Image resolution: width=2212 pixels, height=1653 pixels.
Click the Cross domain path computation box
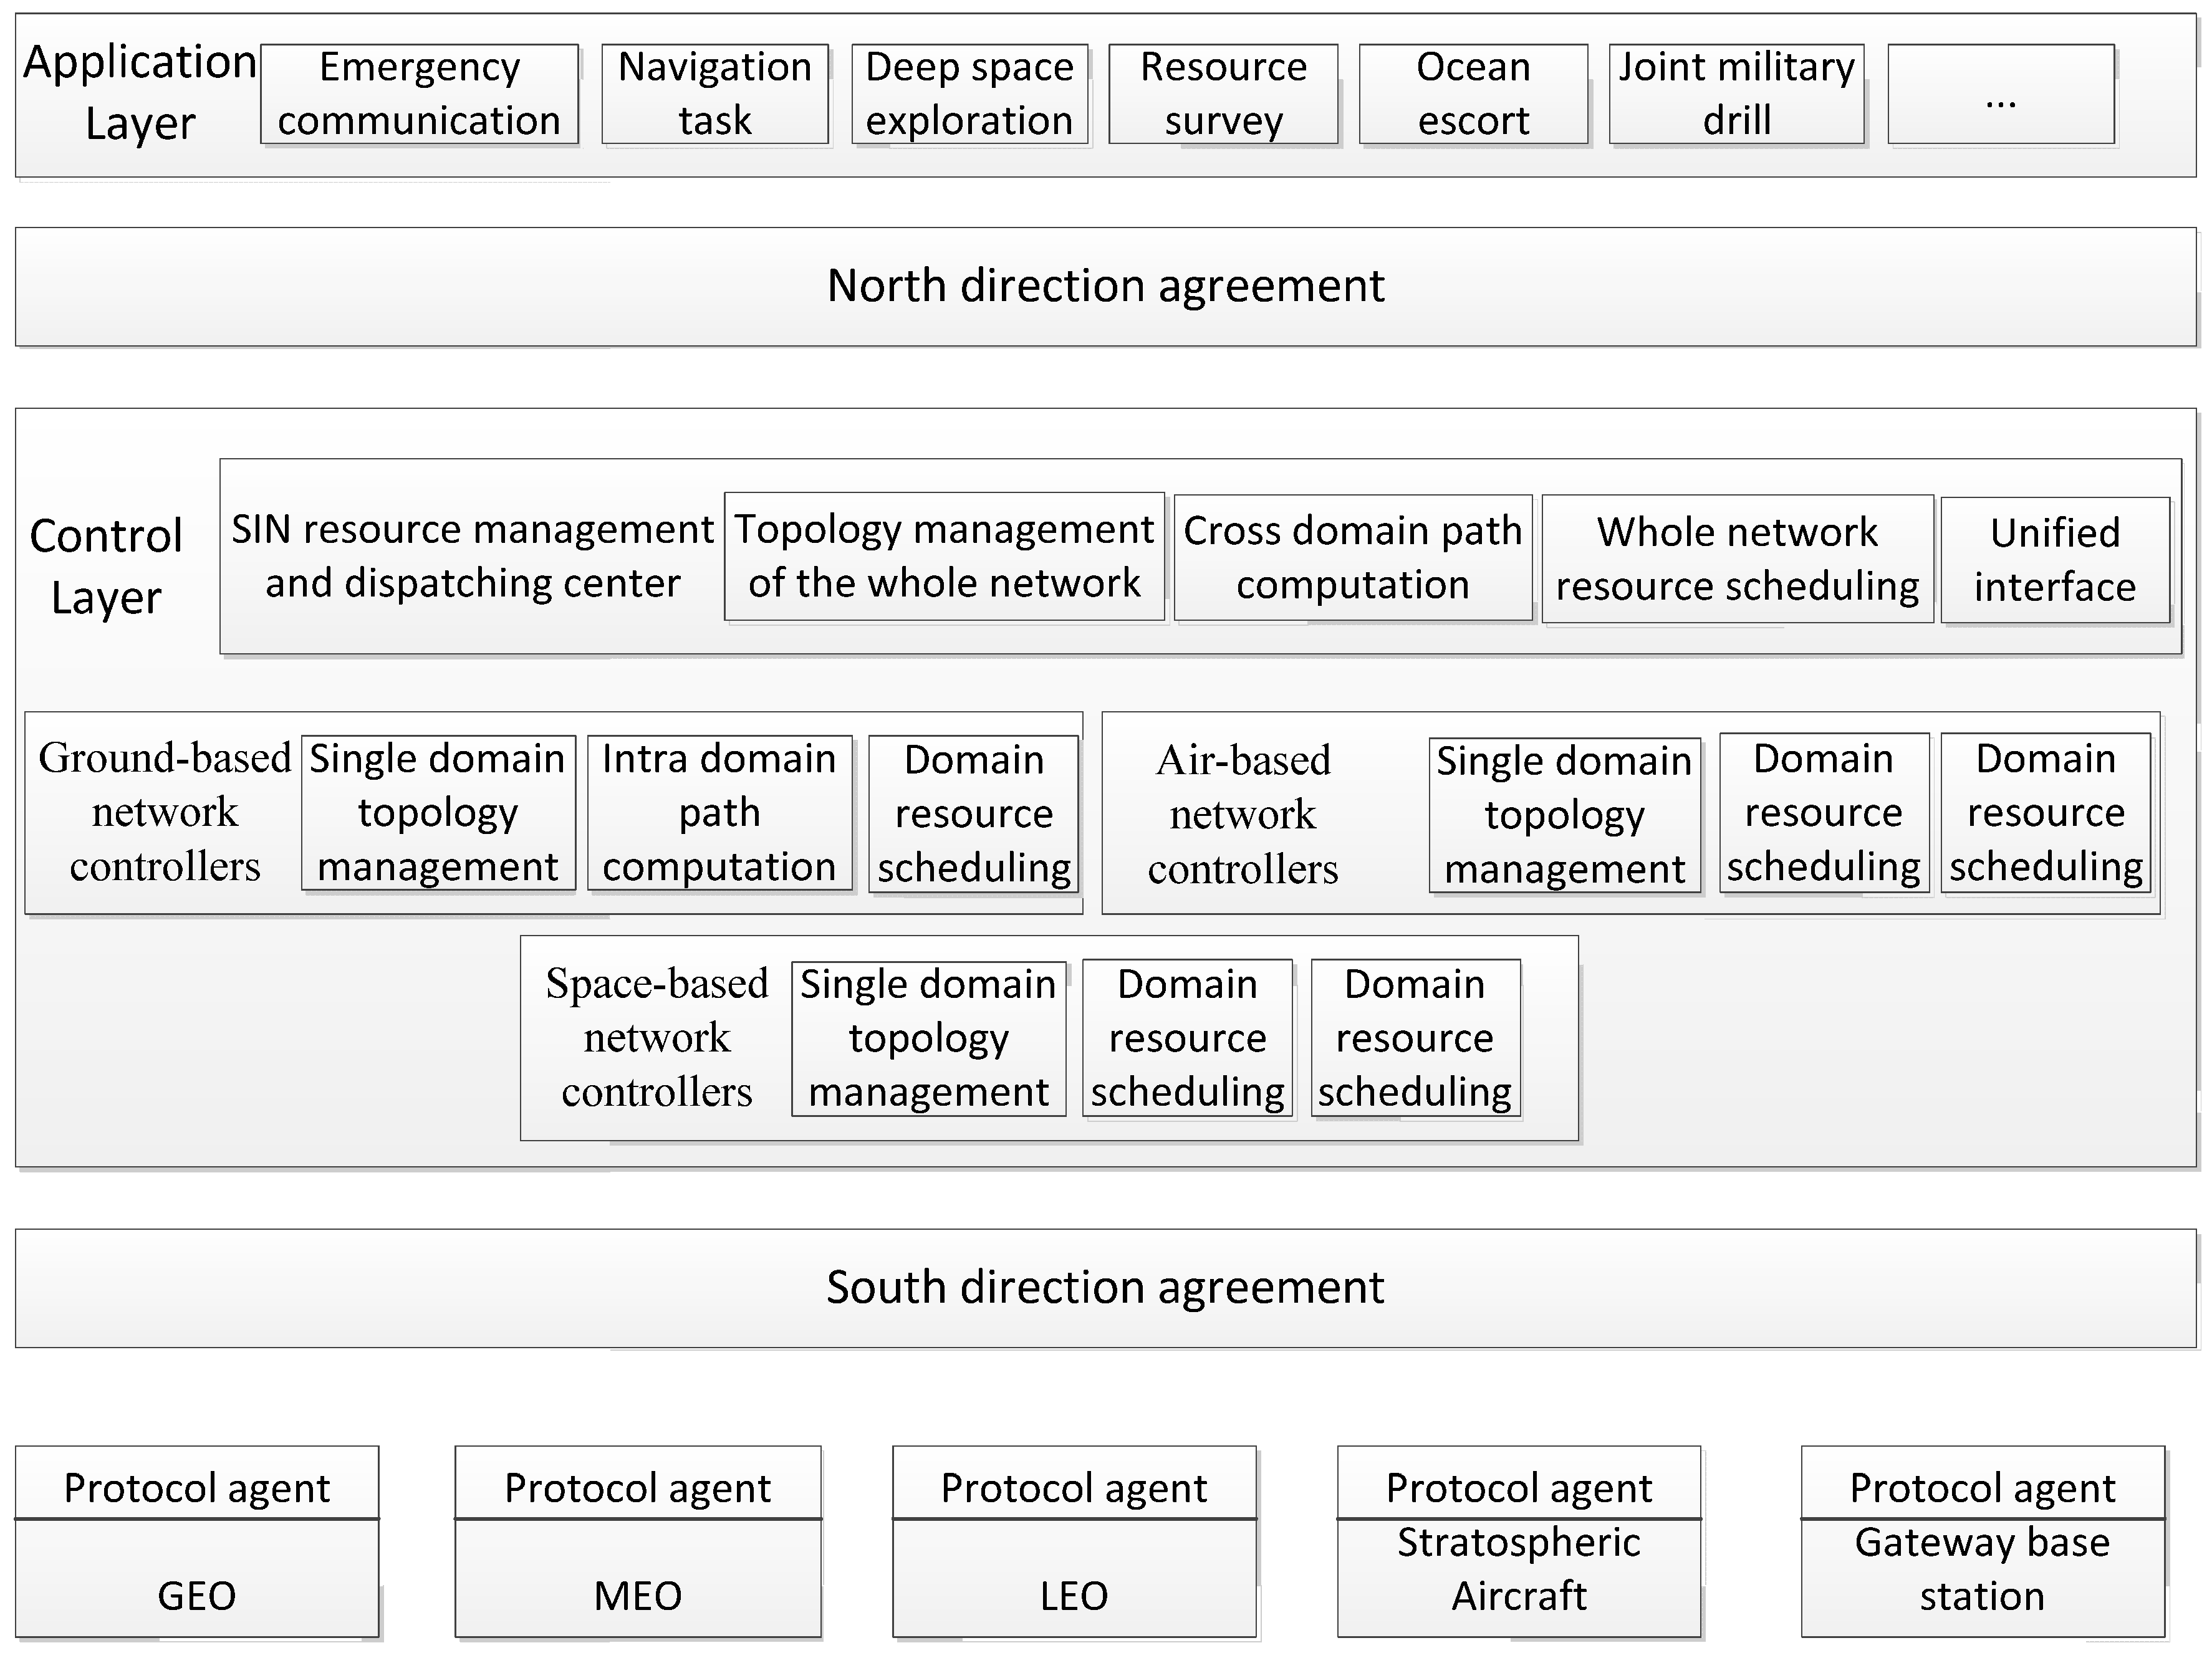[x=1352, y=558]
